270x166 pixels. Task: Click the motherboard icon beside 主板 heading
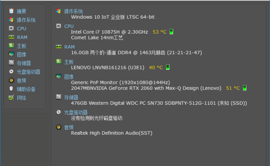[x=59, y=61]
